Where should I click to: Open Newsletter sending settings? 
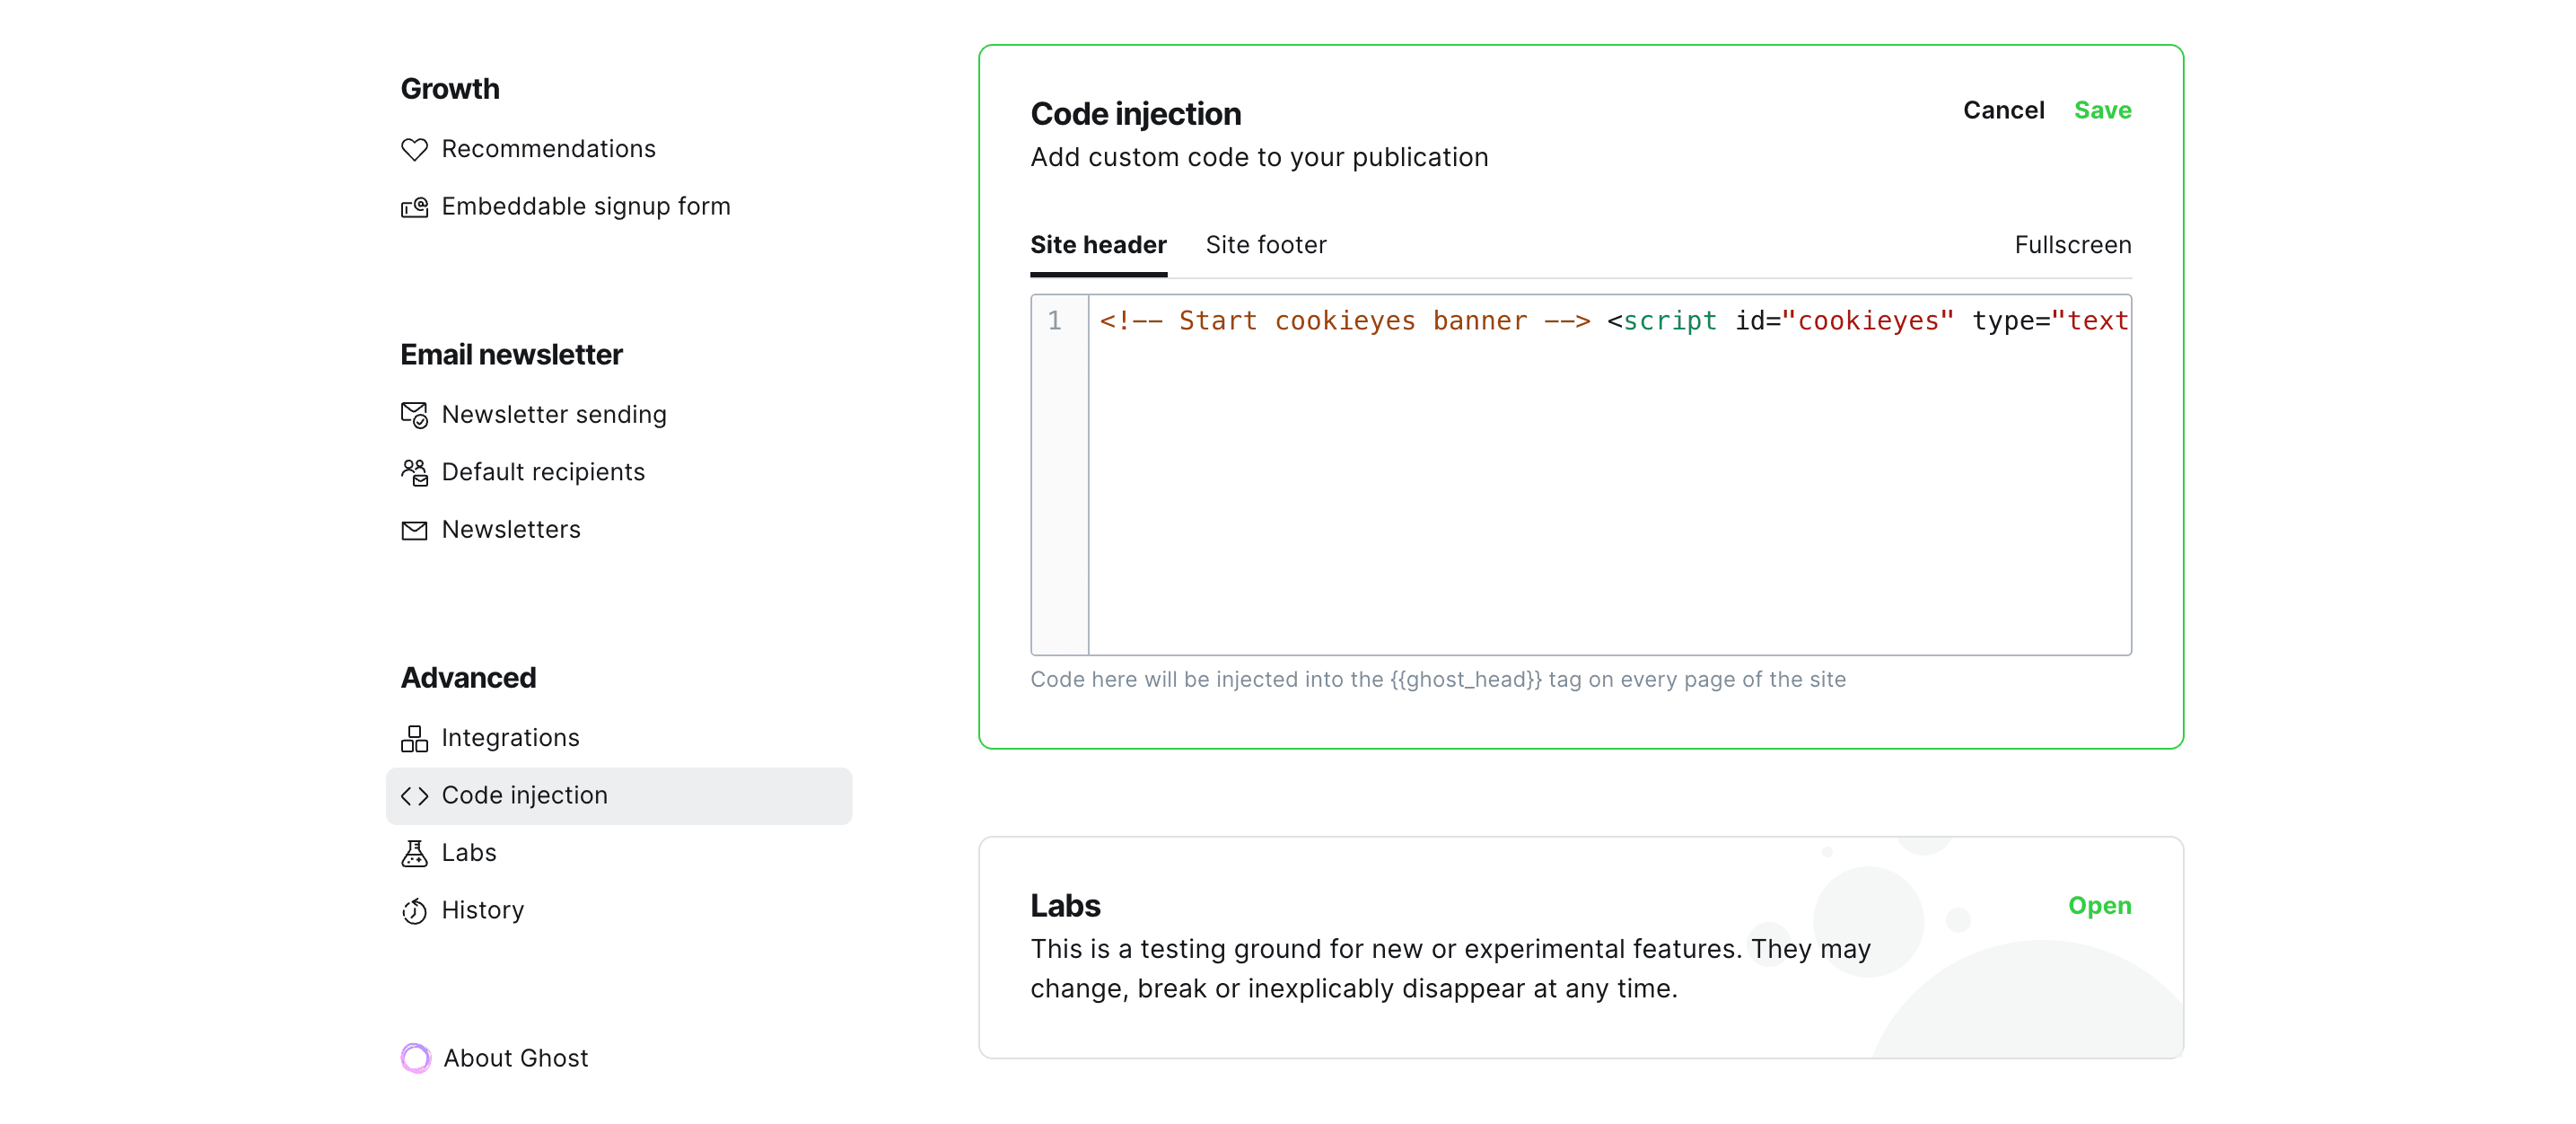pyautogui.click(x=553, y=415)
